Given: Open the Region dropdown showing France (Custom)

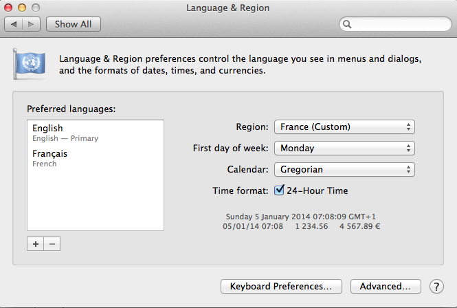Looking at the screenshot, I should 344,127.
